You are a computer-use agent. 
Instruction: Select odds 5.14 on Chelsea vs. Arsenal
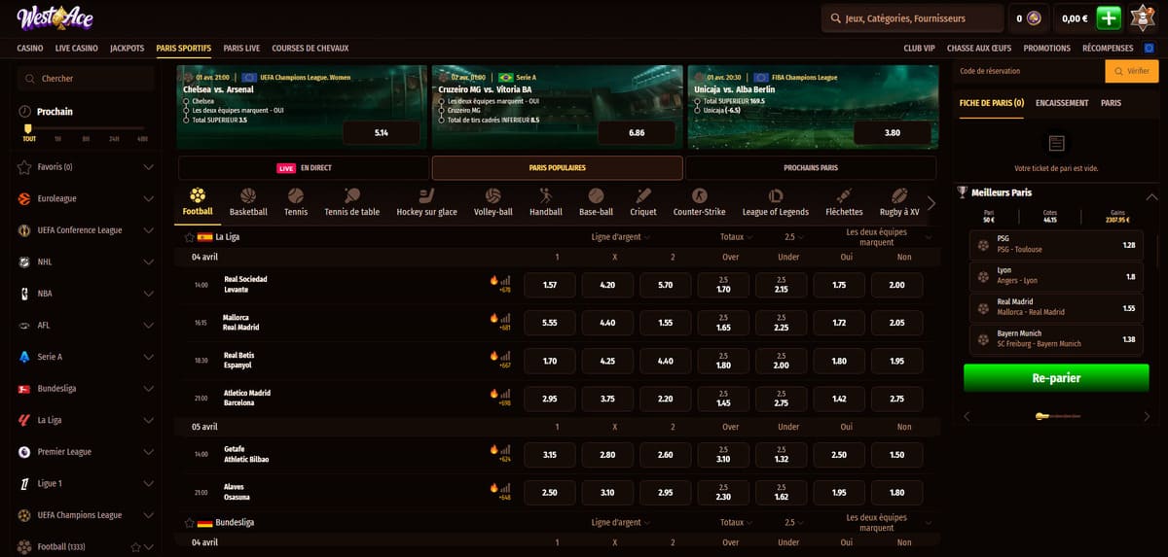click(381, 132)
